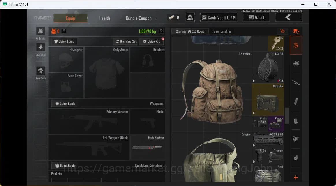Select the Camping bag item

[x=212, y=157]
